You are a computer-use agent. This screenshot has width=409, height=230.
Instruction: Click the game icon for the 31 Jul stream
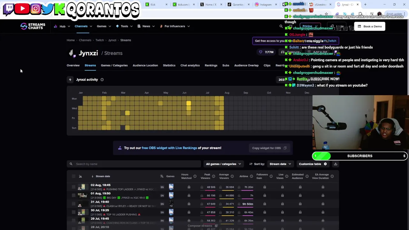coord(171,203)
